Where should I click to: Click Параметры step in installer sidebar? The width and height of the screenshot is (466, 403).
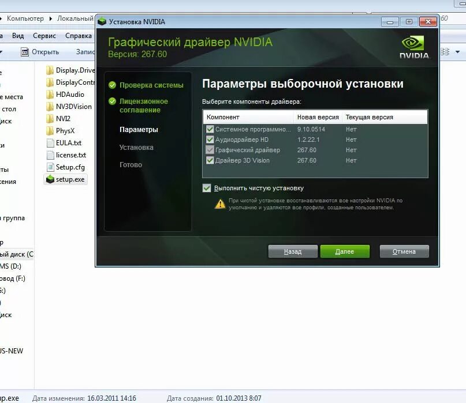[x=139, y=130]
